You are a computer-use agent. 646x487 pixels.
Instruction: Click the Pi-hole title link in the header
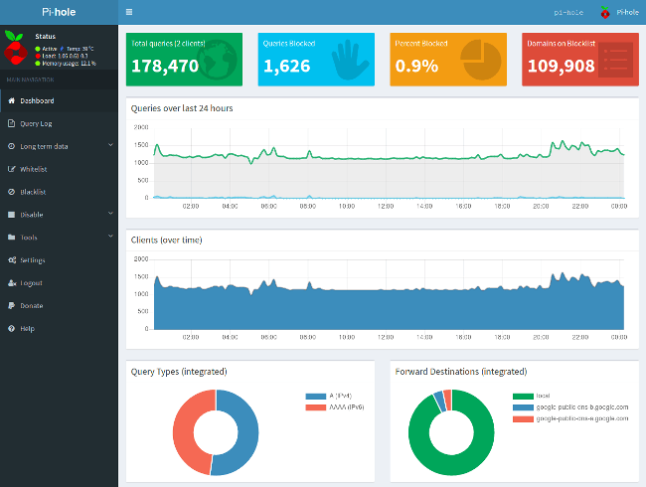59,13
